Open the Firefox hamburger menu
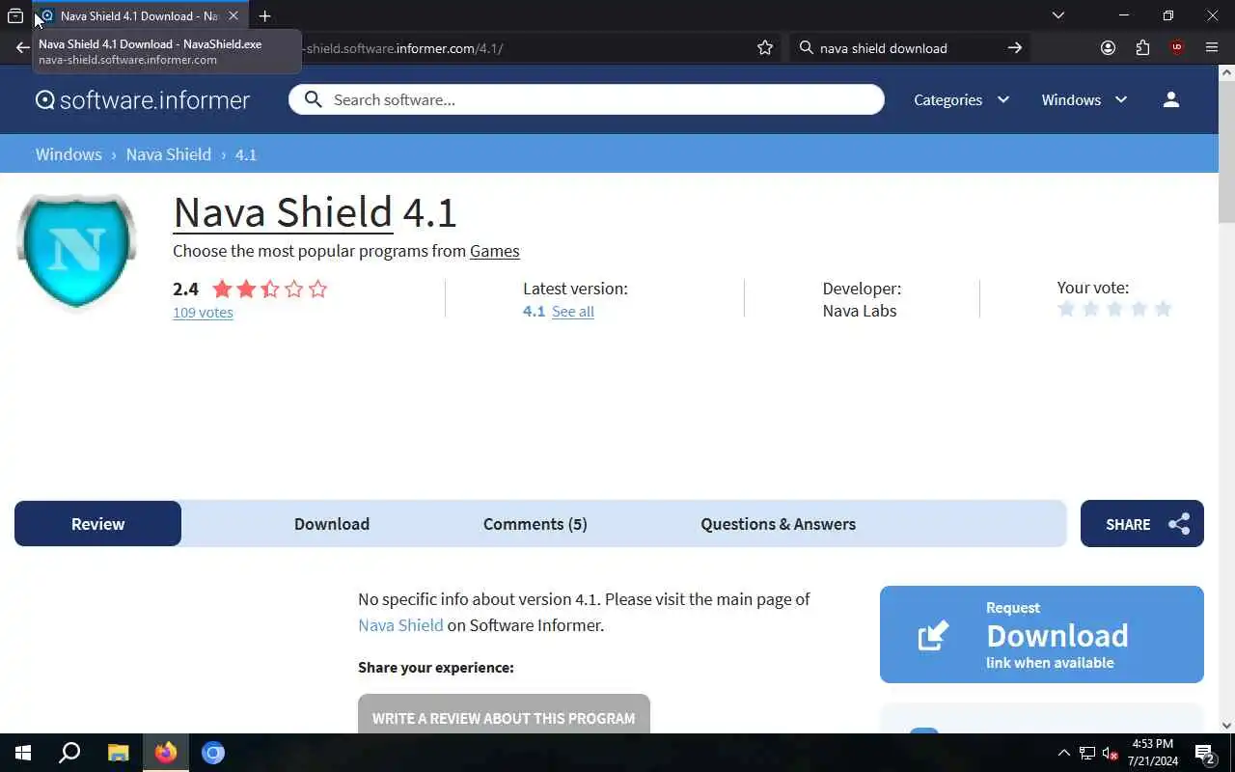This screenshot has width=1235, height=772. [x=1212, y=47]
